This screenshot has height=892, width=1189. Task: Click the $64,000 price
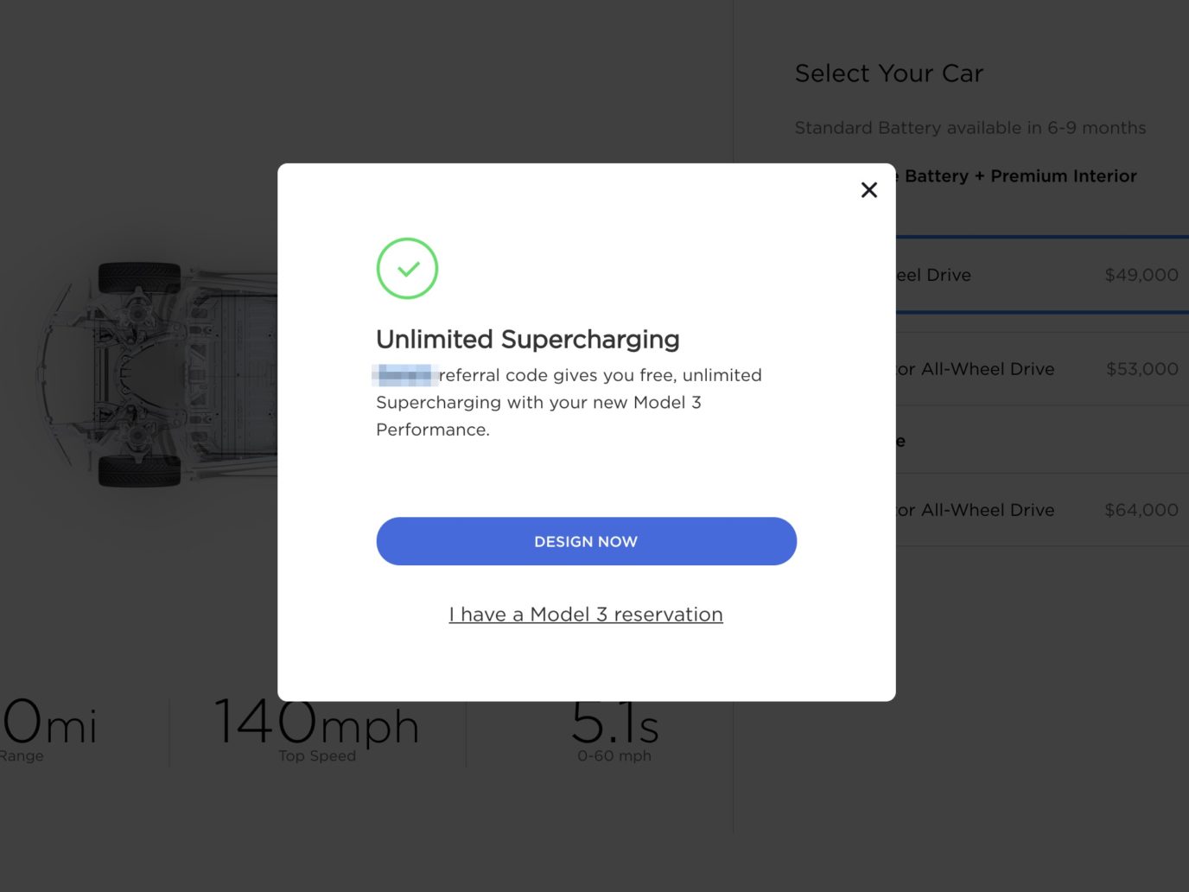click(1141, 510)
